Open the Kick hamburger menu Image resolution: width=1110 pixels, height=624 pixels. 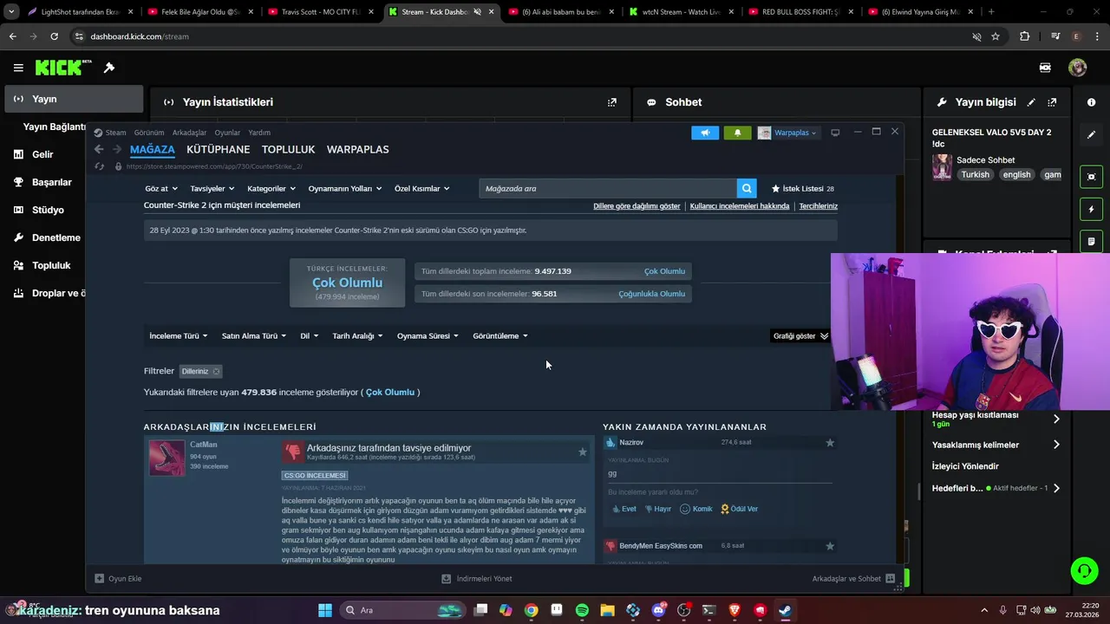pyautogui.click(x=18, y=68)
